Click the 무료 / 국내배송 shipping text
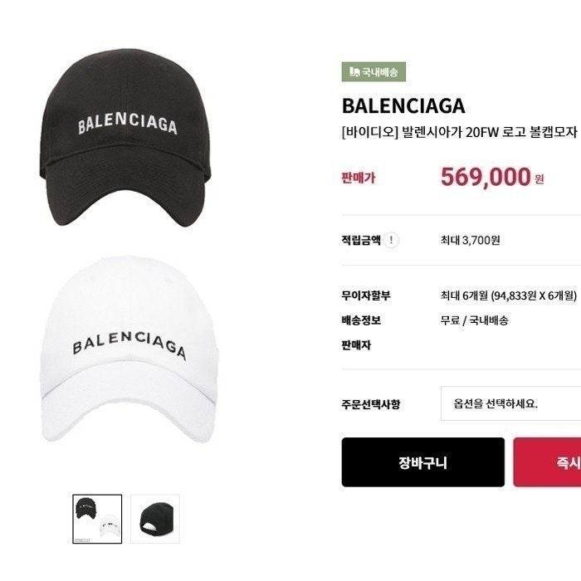The image size is (581, 581). 474,320
